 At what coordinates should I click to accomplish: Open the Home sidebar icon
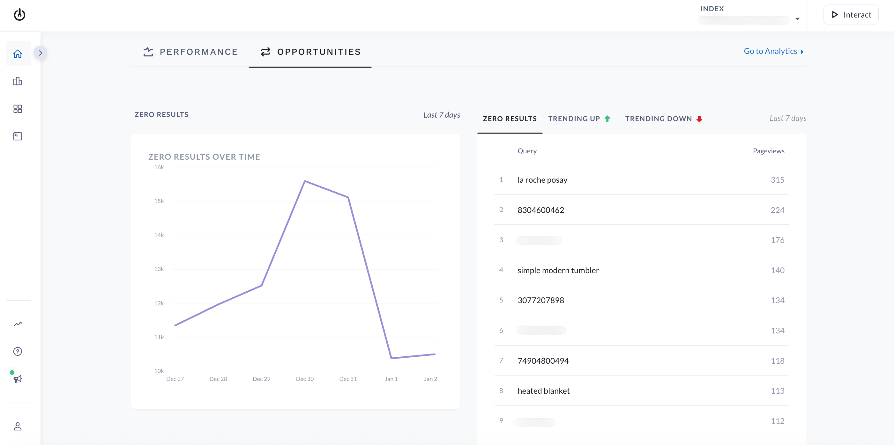pos(18,54)
